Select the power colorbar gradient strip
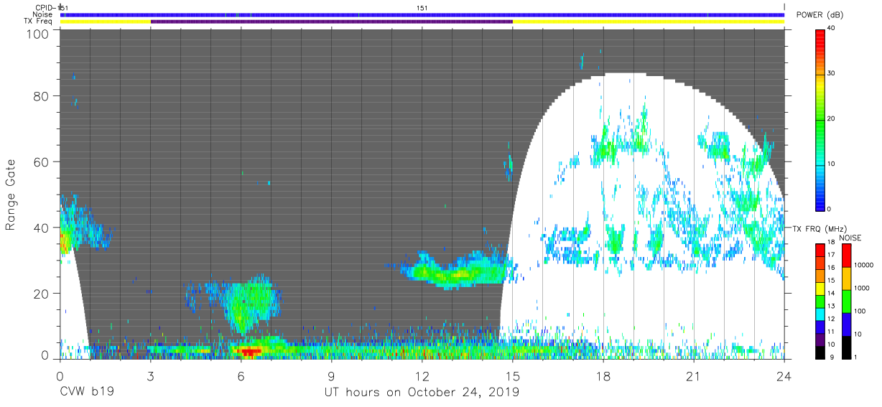 click(821, 119)
